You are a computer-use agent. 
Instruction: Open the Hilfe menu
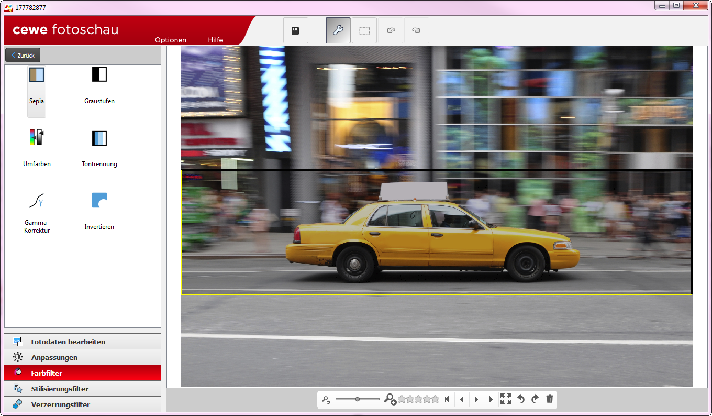click(x=216, y=40)
